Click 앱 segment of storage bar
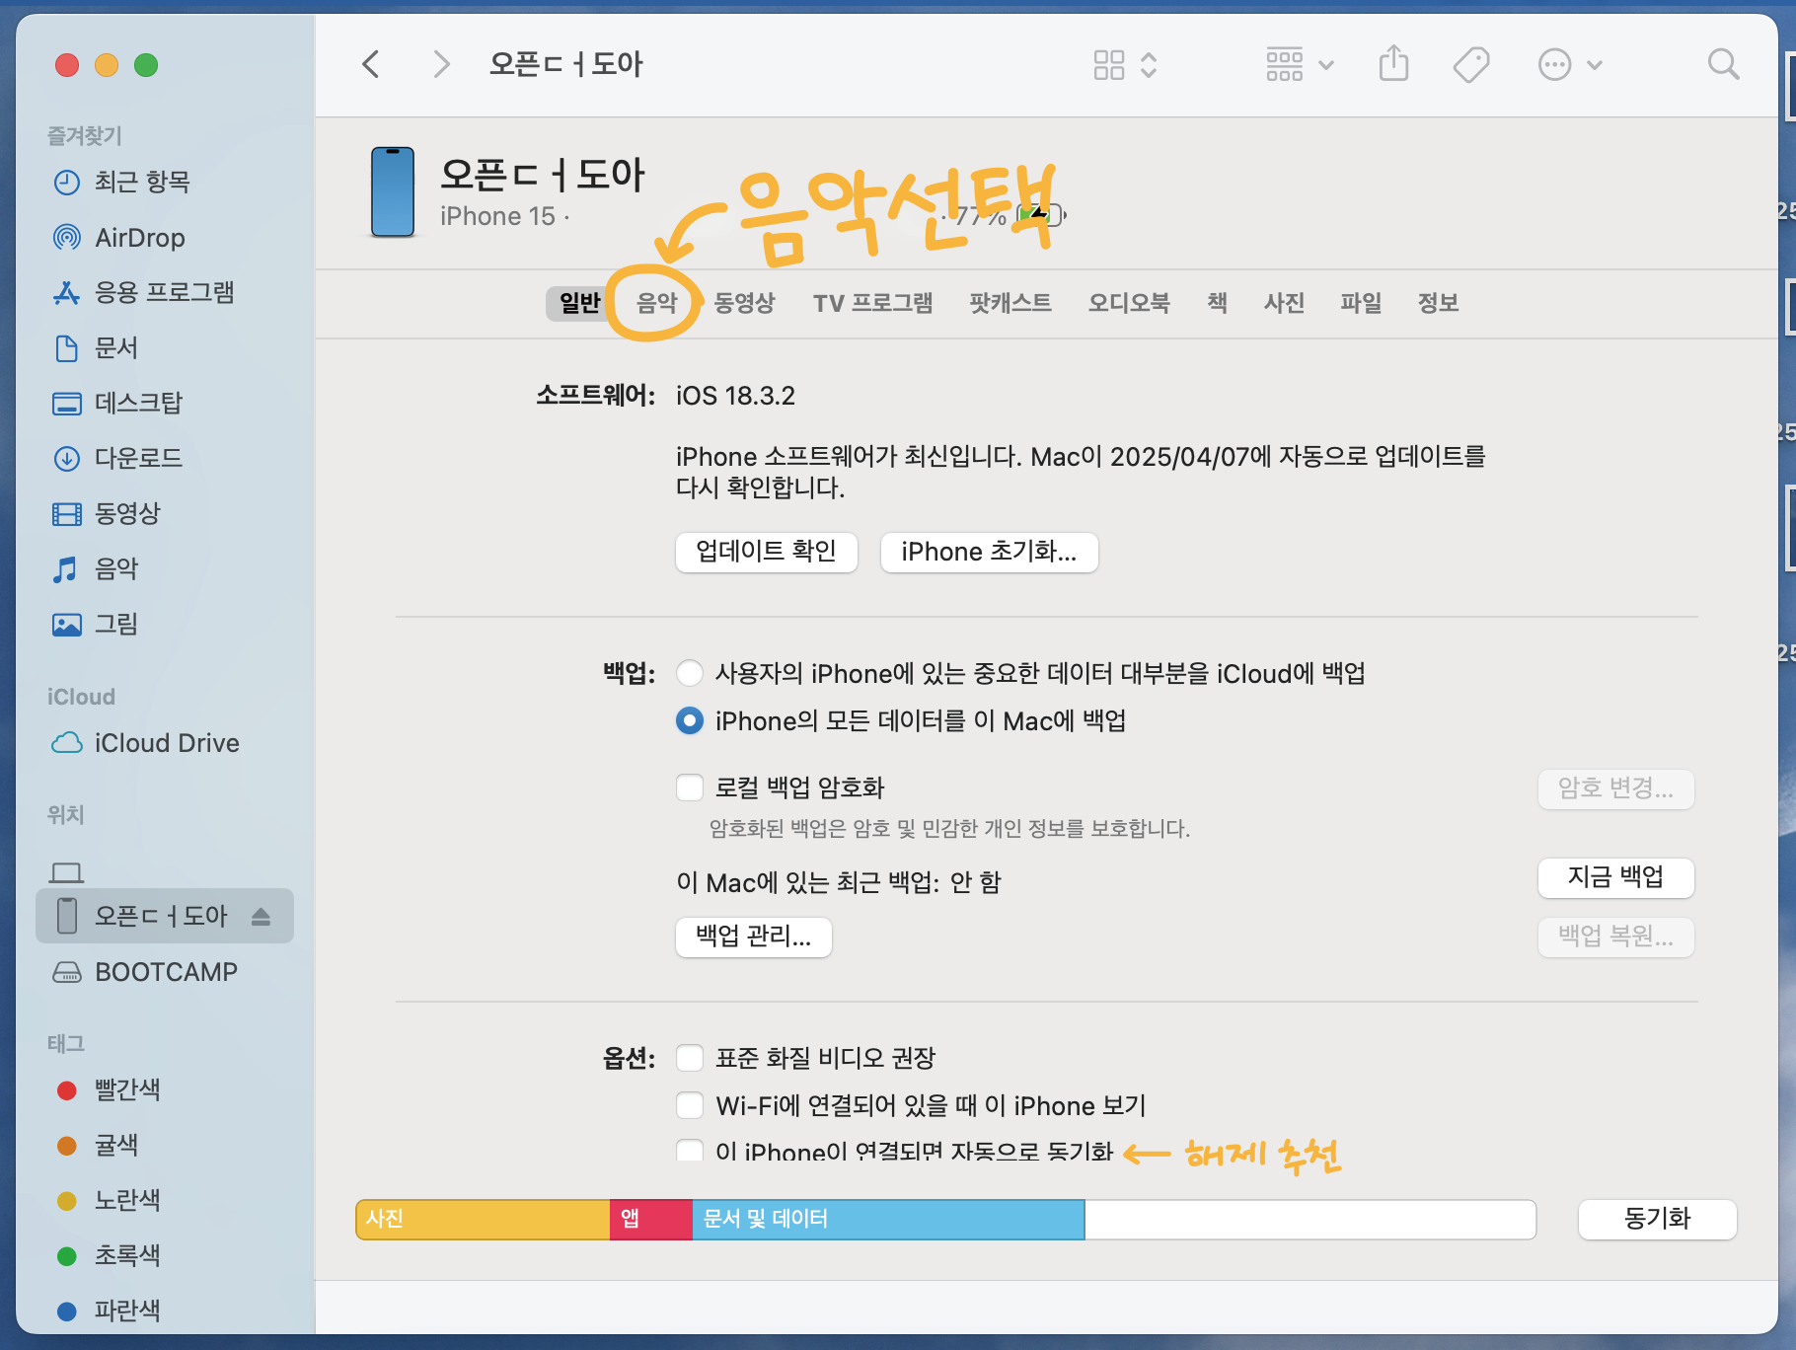This screenshot has height=1350, width=1796. (651, 1219)
